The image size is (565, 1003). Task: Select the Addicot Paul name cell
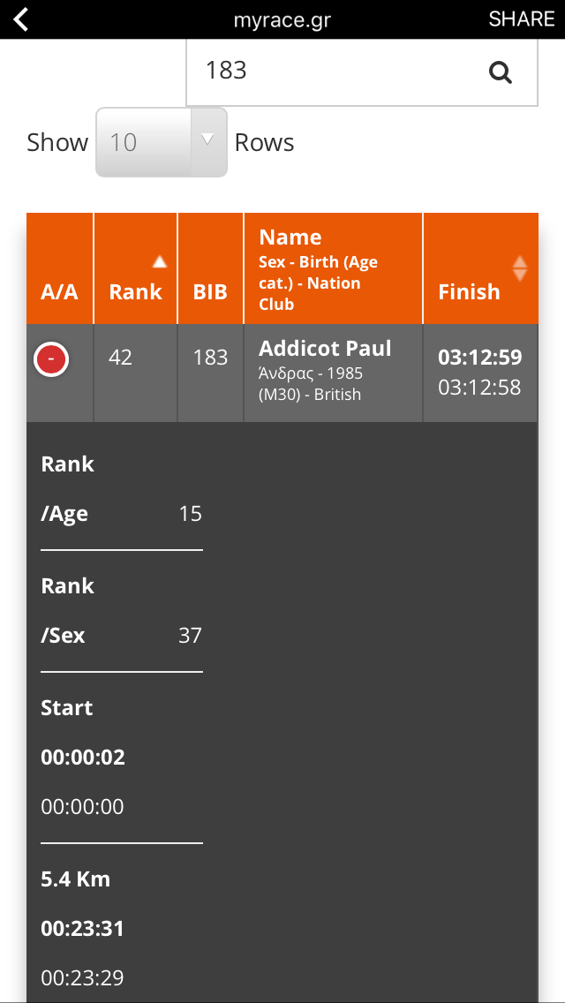325,349
